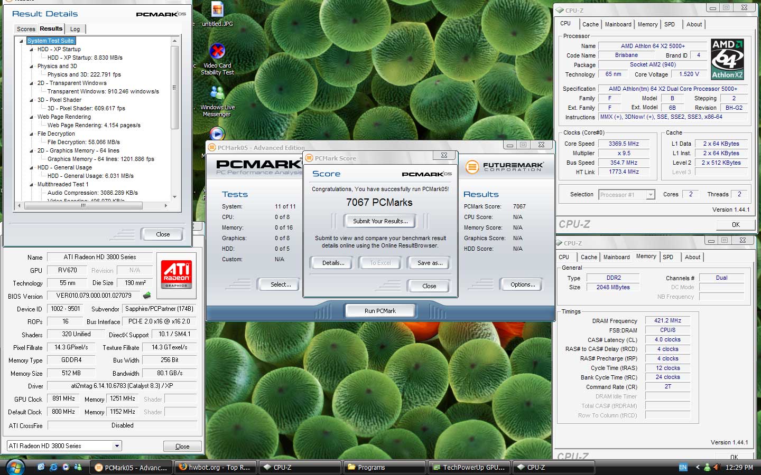Click the CPU Name field AMD Athlon 64 X2 5000+

pos(653,46)
